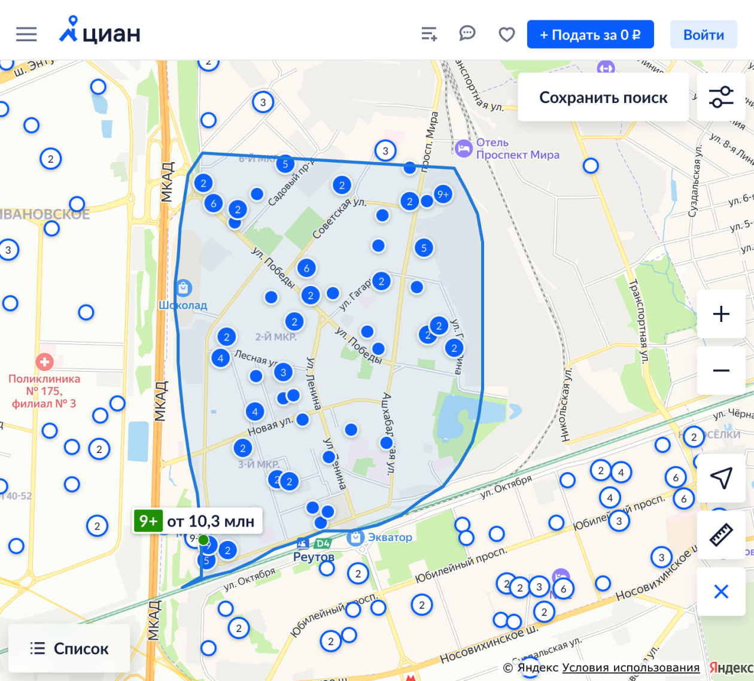Open favorites via the heart icon
Viewport: 754px width, 681px height.
506,34
